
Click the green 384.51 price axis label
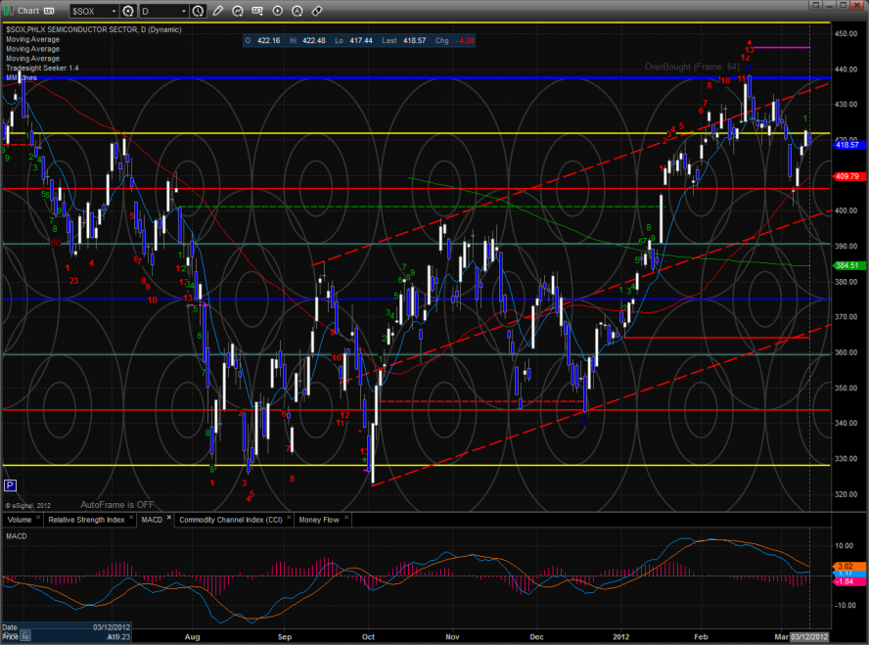click(x=847, y=265)
